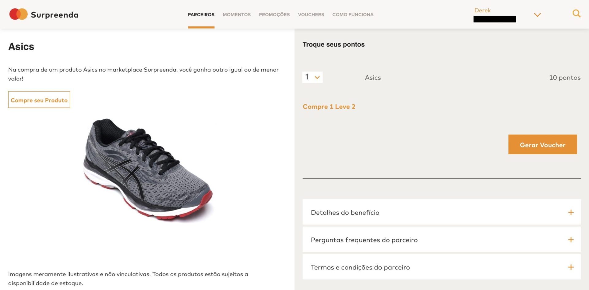Open the search magnifier icon
This screenshot has width=589, height=290.
pyautogui.click(x=576, y=14)
